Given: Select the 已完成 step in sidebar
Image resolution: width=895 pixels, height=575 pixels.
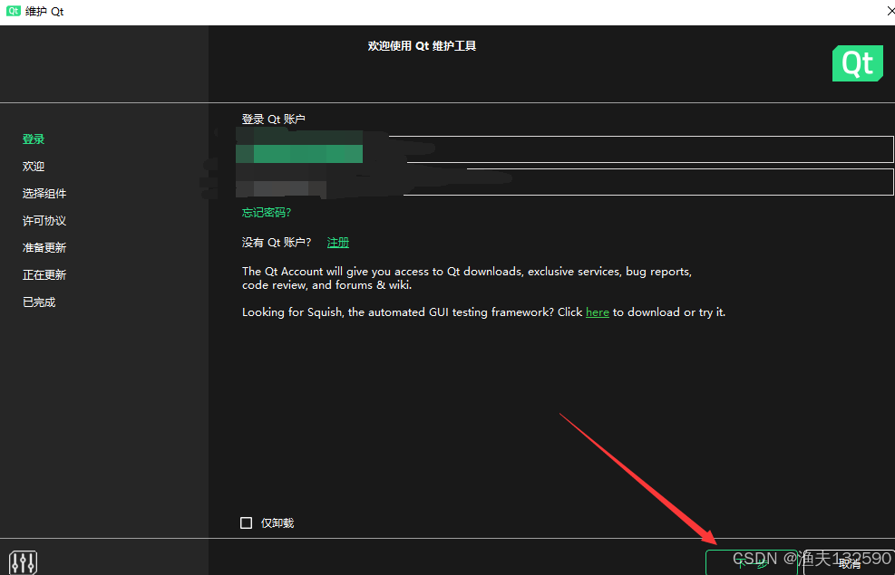Looking at the screenshot, I should (x=39, y=302).
